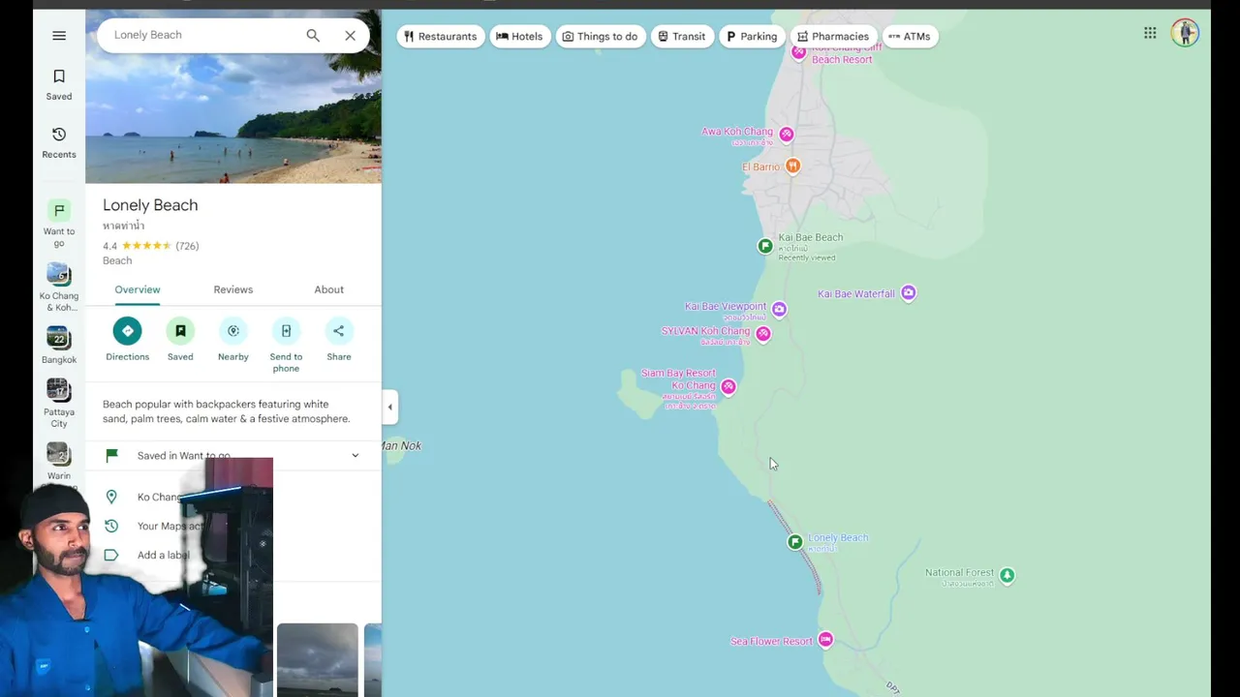This screenshot has height=697, width=1240.
Task: Click the Directions button
Action: (127, 339)
